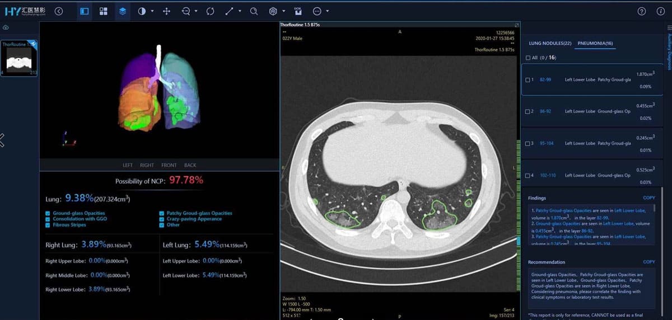Click the back arrow in the toolbar
This screenshot has width=672, height=320.
[x=59, y=11]
